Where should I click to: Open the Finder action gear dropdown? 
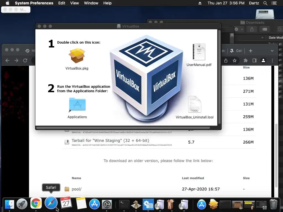239,29
